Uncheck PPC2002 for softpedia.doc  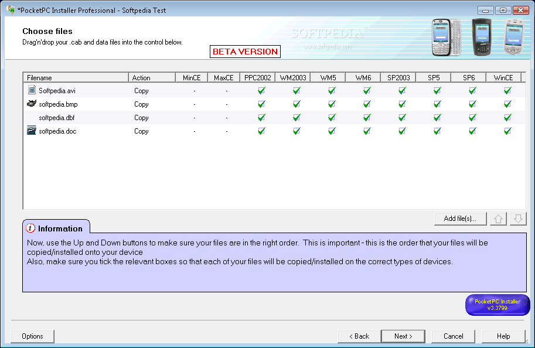click(x=261, y=131)
